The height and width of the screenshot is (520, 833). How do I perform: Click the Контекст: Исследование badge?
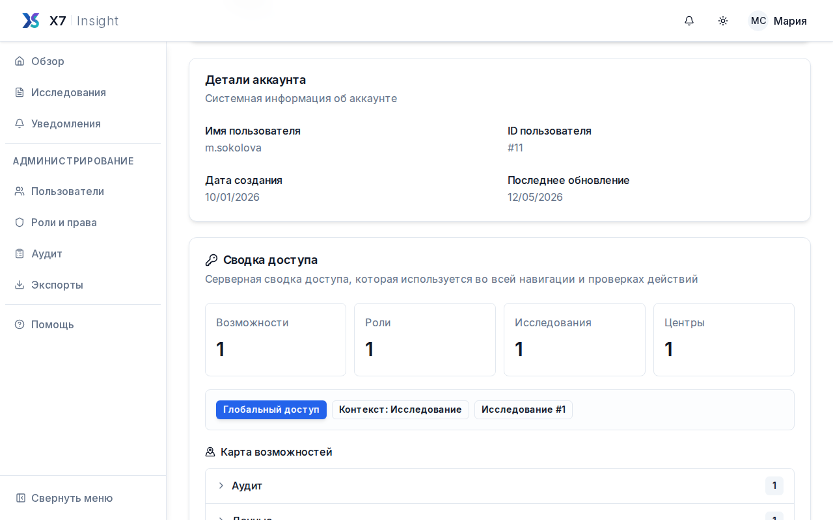[x=400, y=409]
